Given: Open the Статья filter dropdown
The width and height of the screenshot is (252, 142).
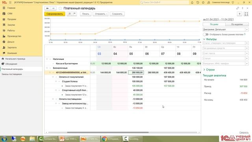Looking at the screenshot, I should pyautogui.click(x=247, y=58).
